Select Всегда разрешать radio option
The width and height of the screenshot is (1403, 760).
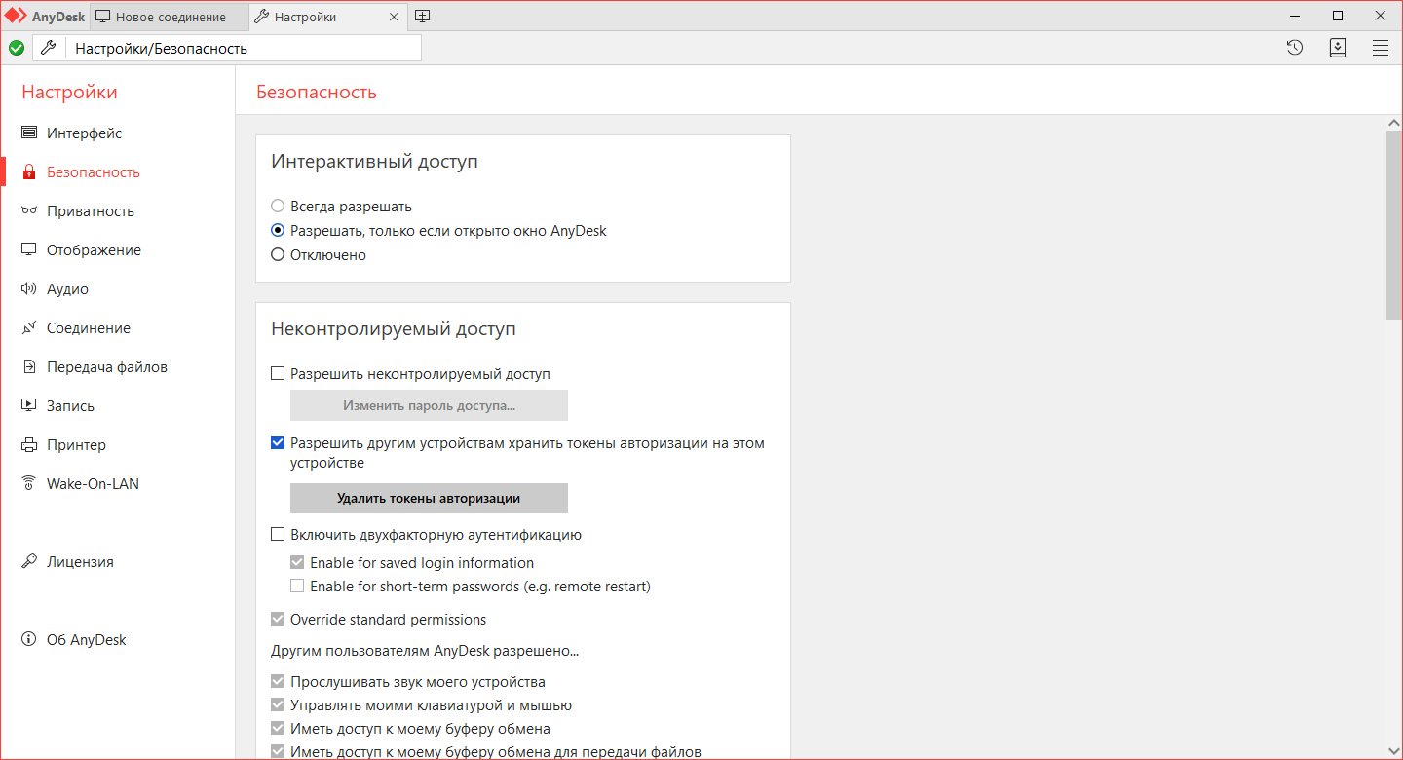point(278,207)
